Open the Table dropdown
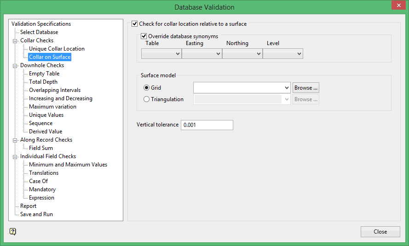The height and width of the screenshot is (246, 409). tap(161, 54)
